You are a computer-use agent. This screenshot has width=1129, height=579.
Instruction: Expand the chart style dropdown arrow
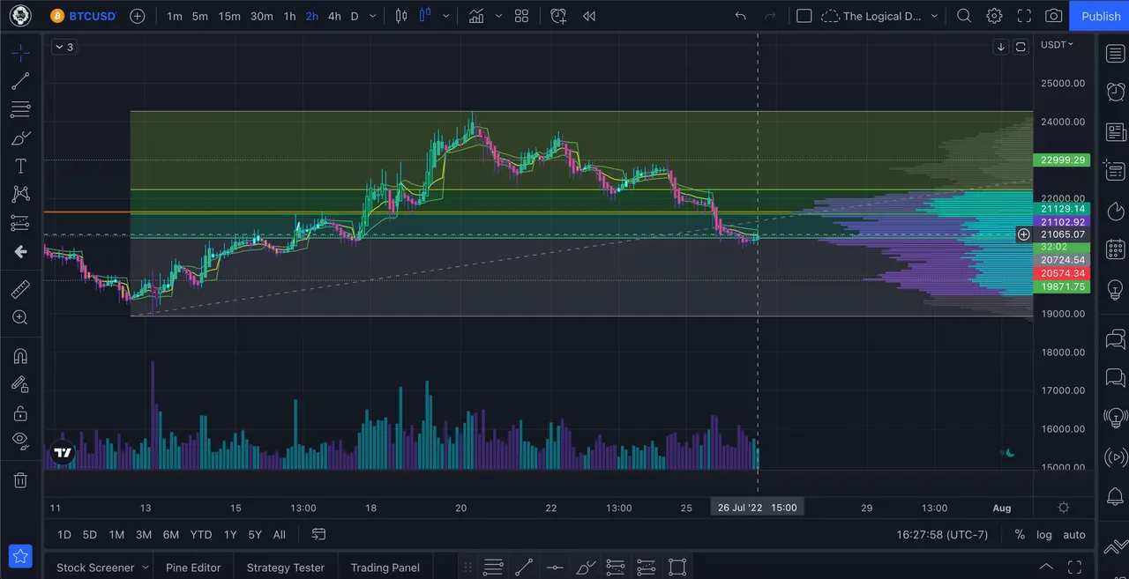click(x=446, y=16)
